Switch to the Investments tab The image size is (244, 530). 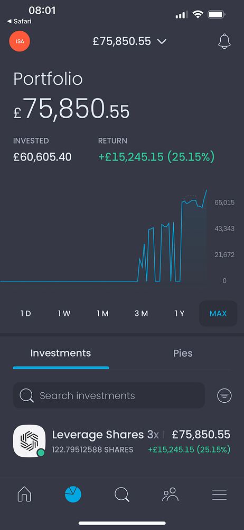(61, 353)
